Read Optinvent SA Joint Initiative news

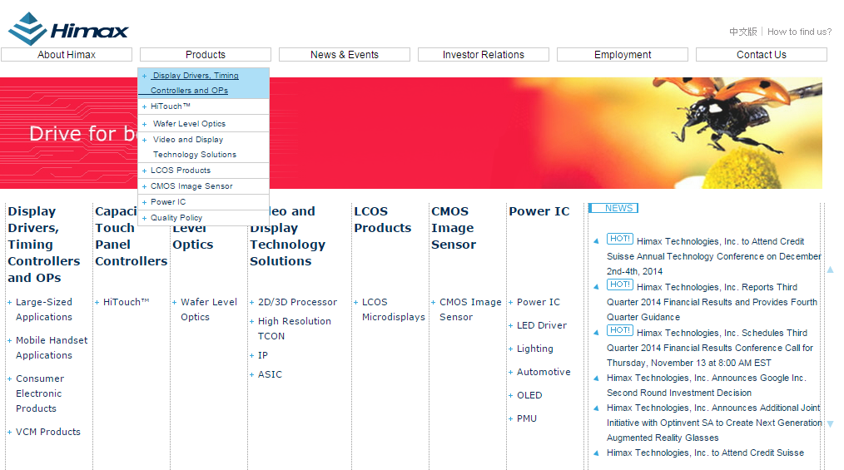point(714,423)
